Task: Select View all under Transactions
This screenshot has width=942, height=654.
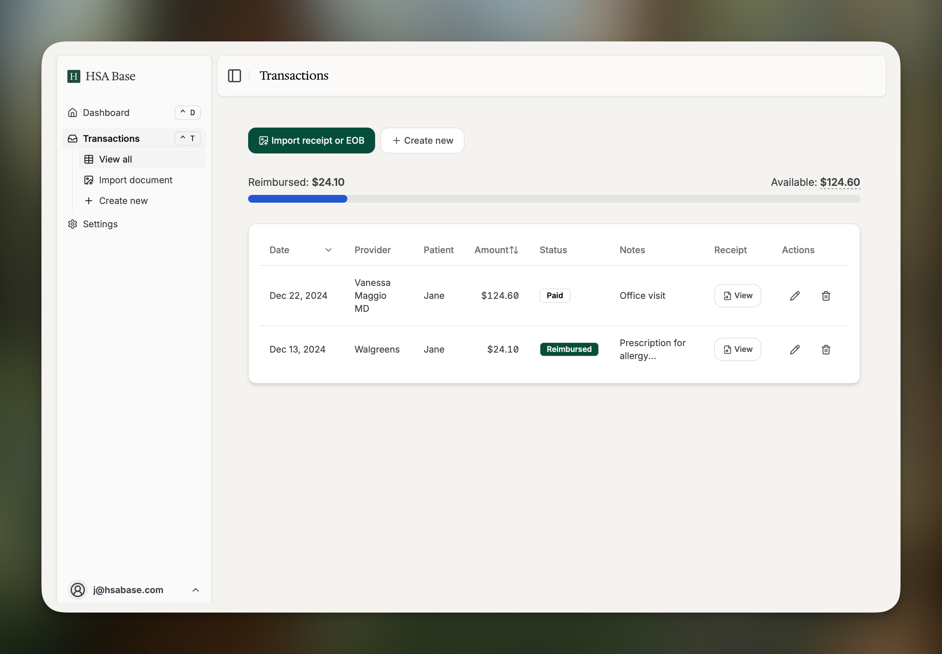Action: 115,159
